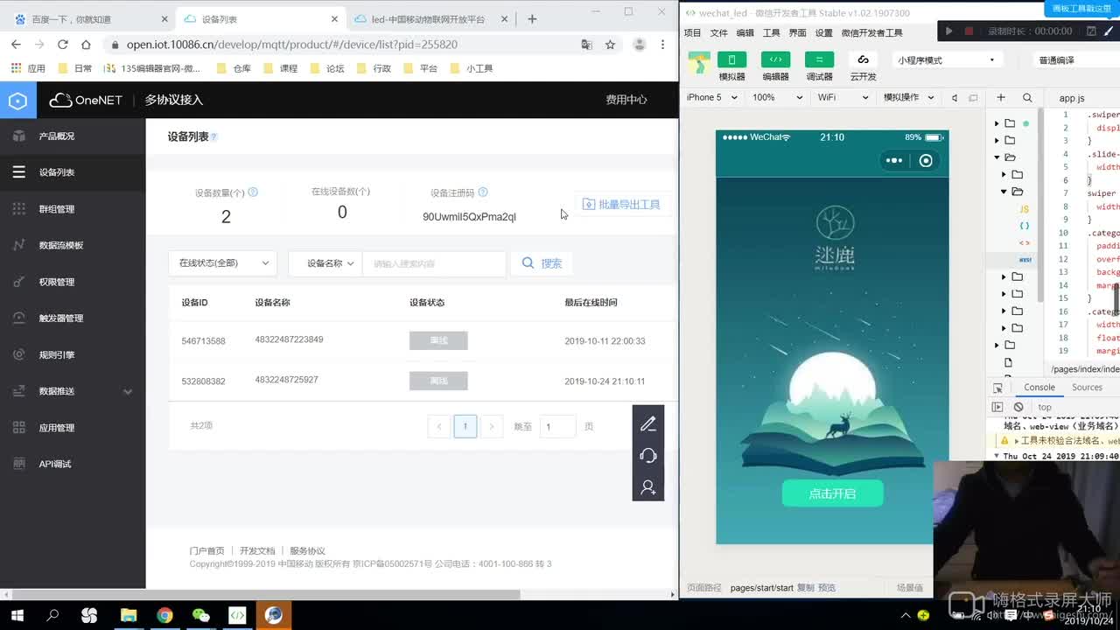Screen dimensions: 1120x630
Task: Switch to Sources tab in debugger
Action: tap(1087, 388)
